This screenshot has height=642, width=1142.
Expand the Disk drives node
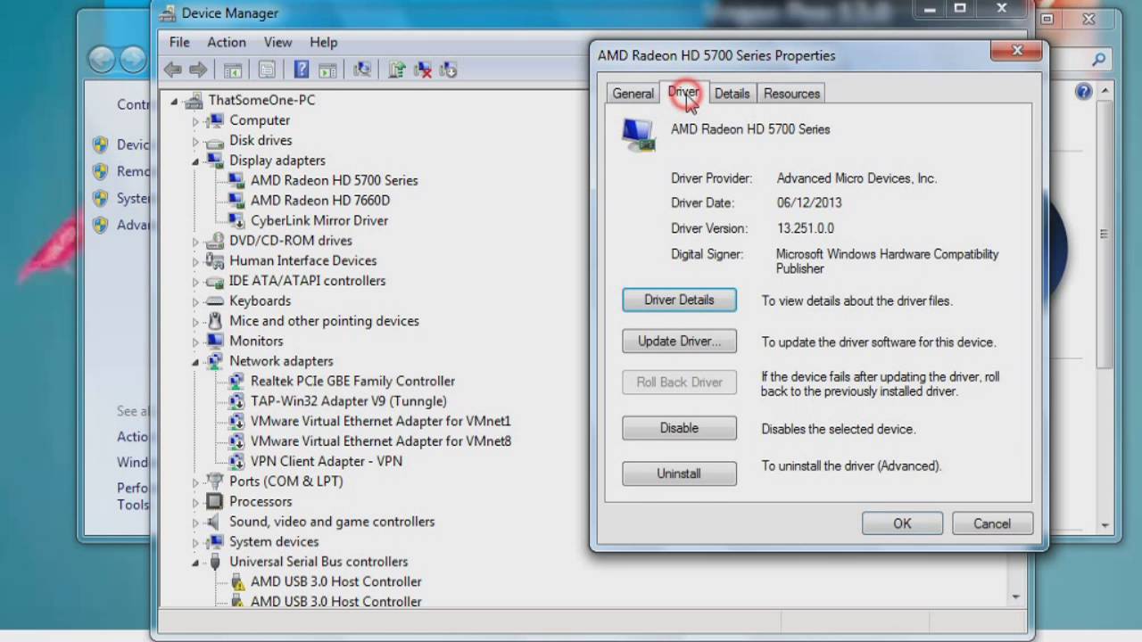(x=195, y=141)
